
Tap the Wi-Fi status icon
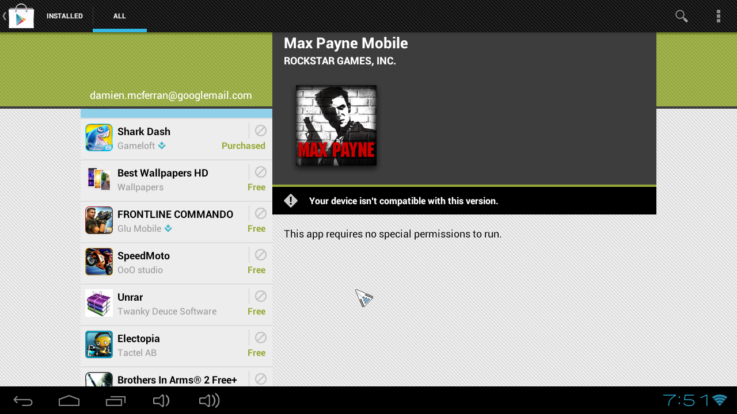point(720,400)
